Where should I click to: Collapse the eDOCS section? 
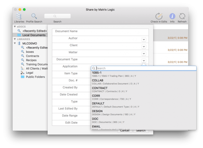coord(15,26)
